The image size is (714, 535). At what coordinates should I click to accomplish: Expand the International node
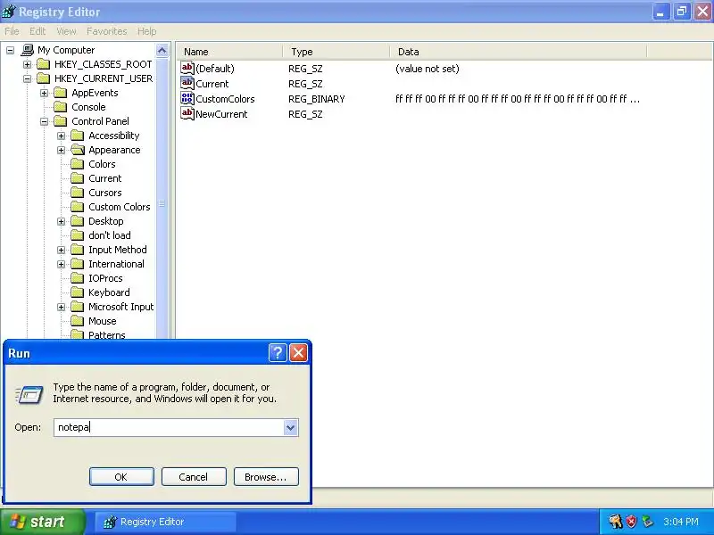(x=61, y=264)
